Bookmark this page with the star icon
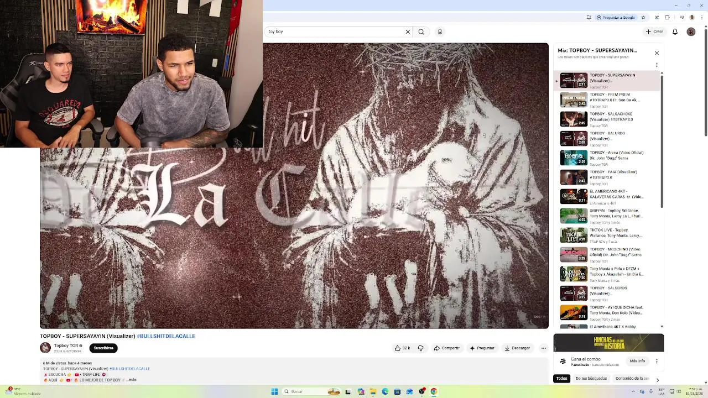708x398 pixels. (x=643, y=18)
